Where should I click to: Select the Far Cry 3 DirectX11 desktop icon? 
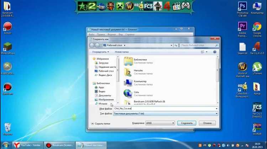(257, 110)
